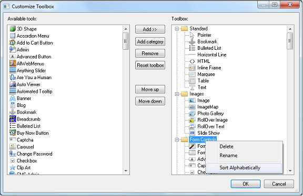Click the Slide Show icon in Toolbox
This screenshot has width=303, height=196.
(x=192, y=133)
